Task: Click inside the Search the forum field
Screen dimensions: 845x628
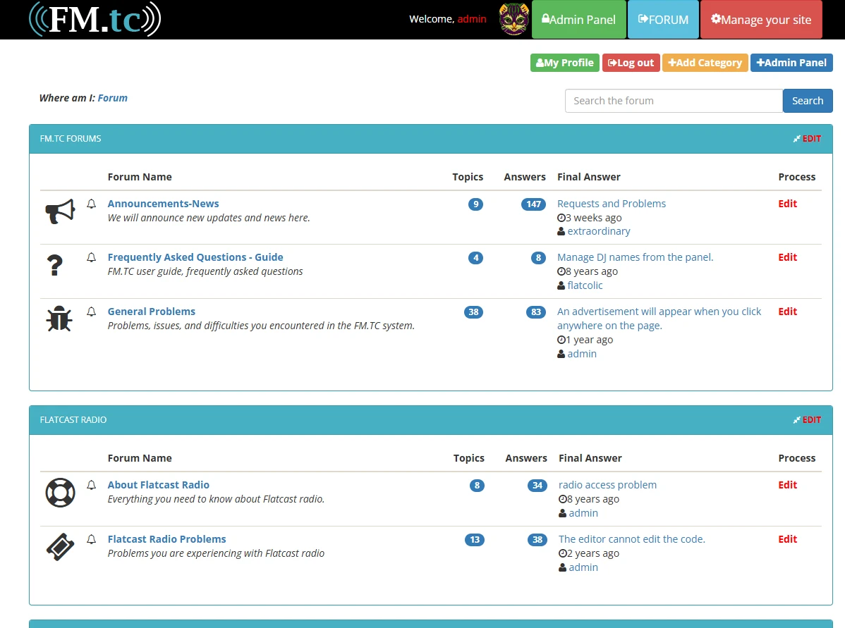Action: (673, 101)
